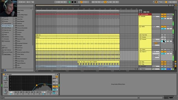Click the Follow button in transport

point(56,2)
